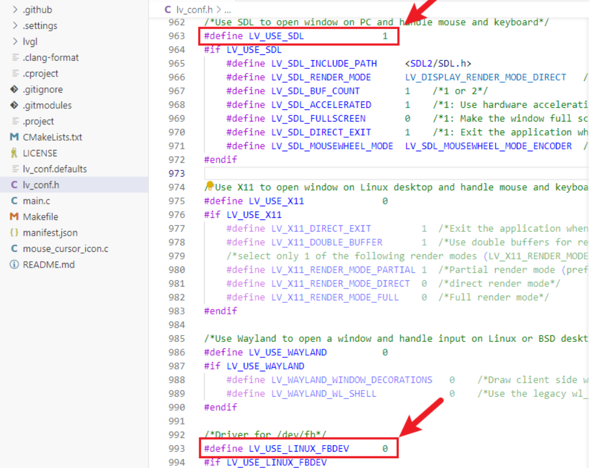The image size is (589, 468).
Task: Click LV_USE_X11 define on line 975
Action: 276,201
